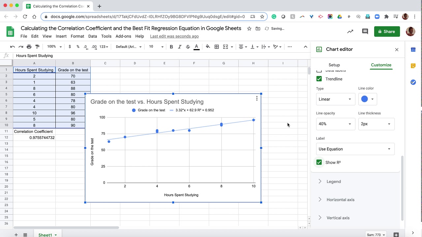422x237 pixels.
Task: Format as currency with the $ icon
Action: 70,47
